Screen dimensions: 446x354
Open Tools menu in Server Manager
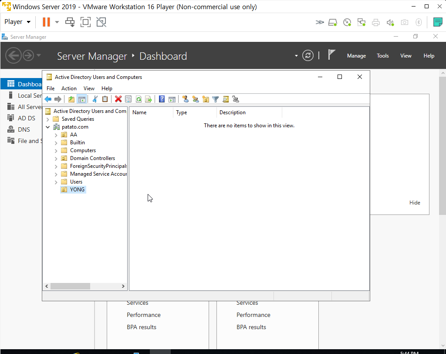coord(382,56)
